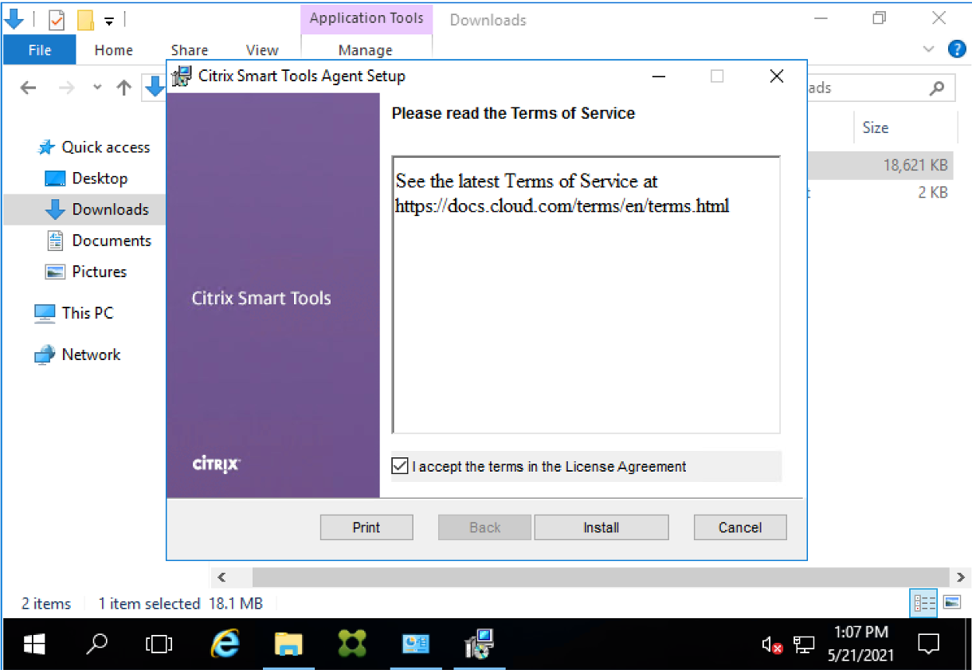Viewport: 972px width, 670px height.
Task: Open the View ribbon tab
Action: click(x=262, y=50)
